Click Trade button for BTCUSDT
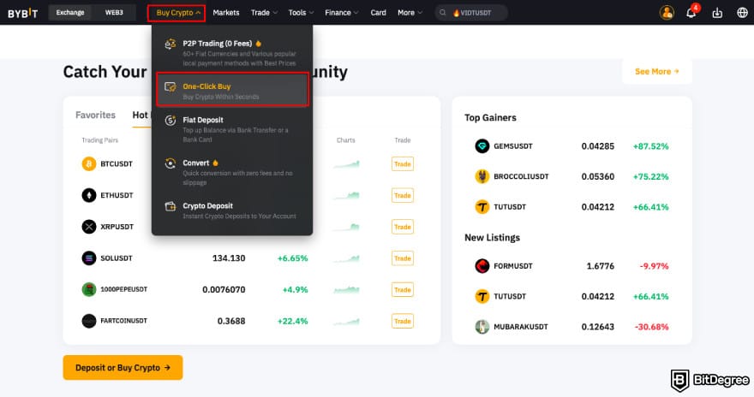 click(x=403, y=164)
